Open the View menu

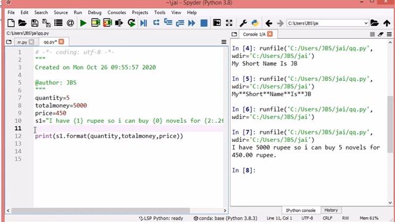tap(176, 12)
